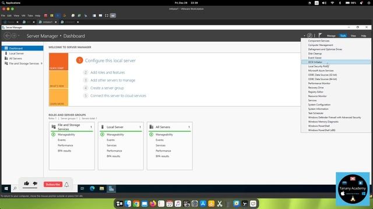This screenshot has width=373, height=209.
Task: Click the red Subscribe button
Action: (53, 185)
